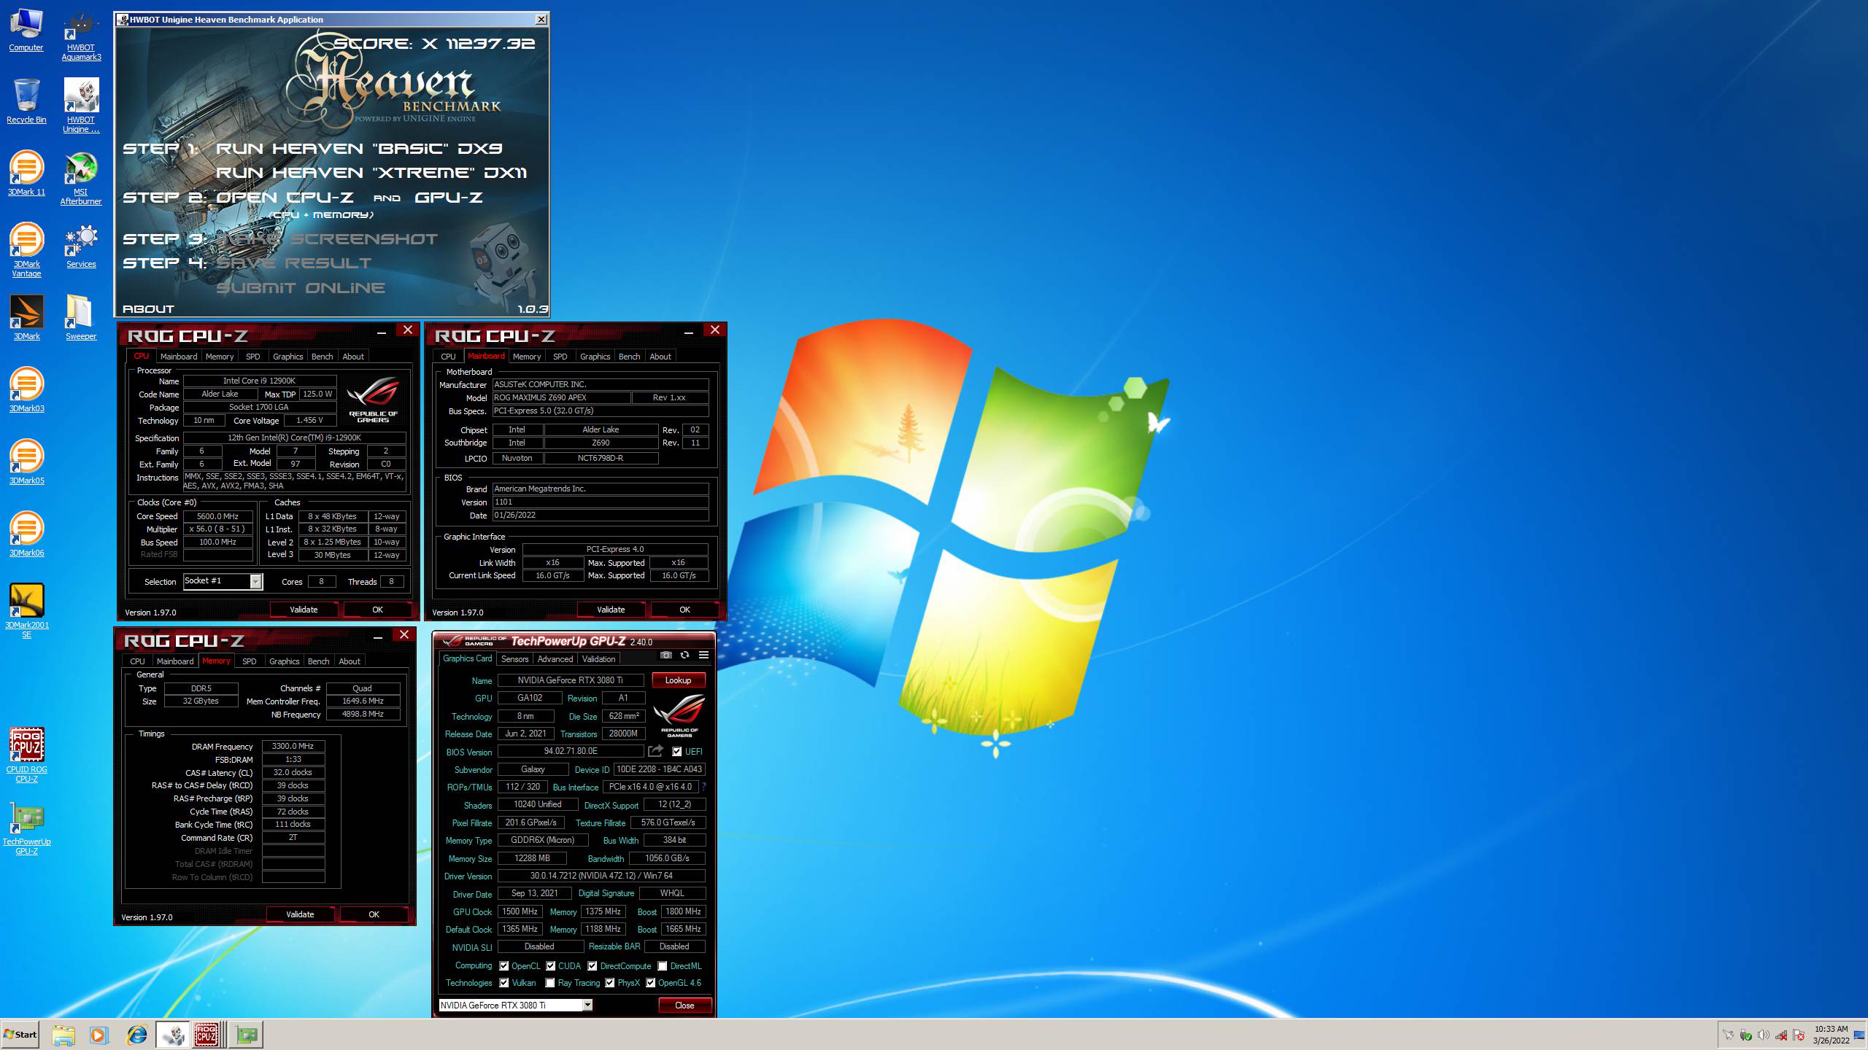Screen dimensions: 1868x1050
Task: Toggle the OpenGL 4.6 checkbox
Action: coord(650,983)
